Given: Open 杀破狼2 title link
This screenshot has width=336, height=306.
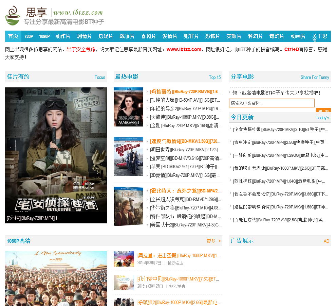Looking at the screenshot, I should pos(179,302).
